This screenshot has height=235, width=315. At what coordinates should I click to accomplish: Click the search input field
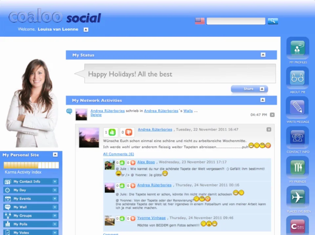pyautogui.click(x=236, y=21)
